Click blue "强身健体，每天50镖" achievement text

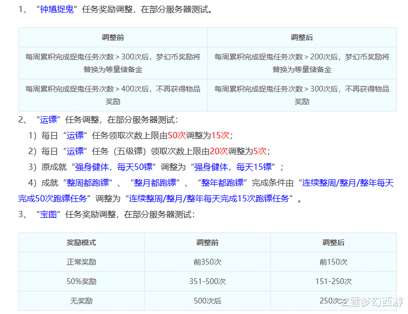114,167
